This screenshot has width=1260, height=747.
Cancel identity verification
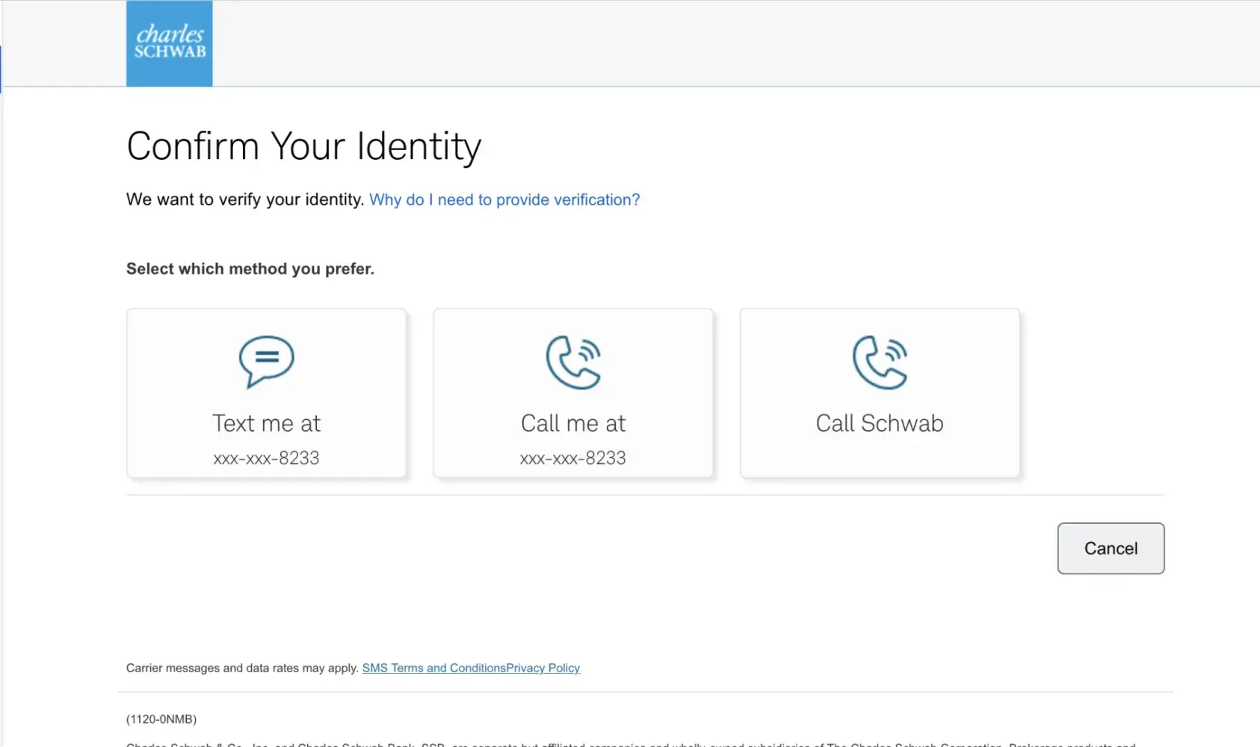tap(1111, 548)
